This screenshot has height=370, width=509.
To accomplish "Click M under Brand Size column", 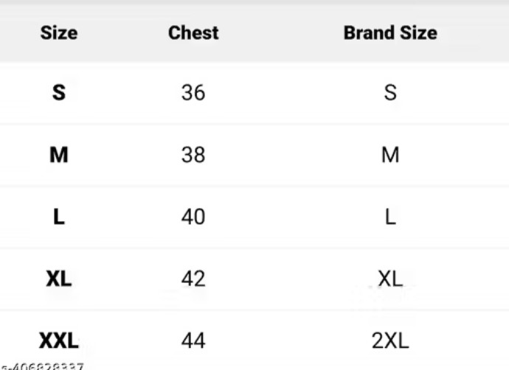I will pos(389,155).
